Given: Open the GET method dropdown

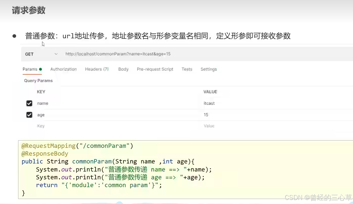Looking at the screenshot, I should click(41, 54).
